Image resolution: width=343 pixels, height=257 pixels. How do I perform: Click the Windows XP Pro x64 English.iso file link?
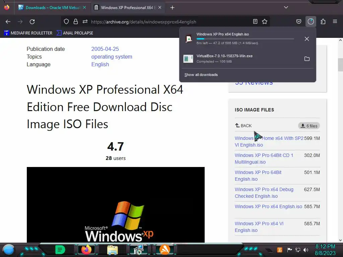pyautogui.click(x=268, y=206)
